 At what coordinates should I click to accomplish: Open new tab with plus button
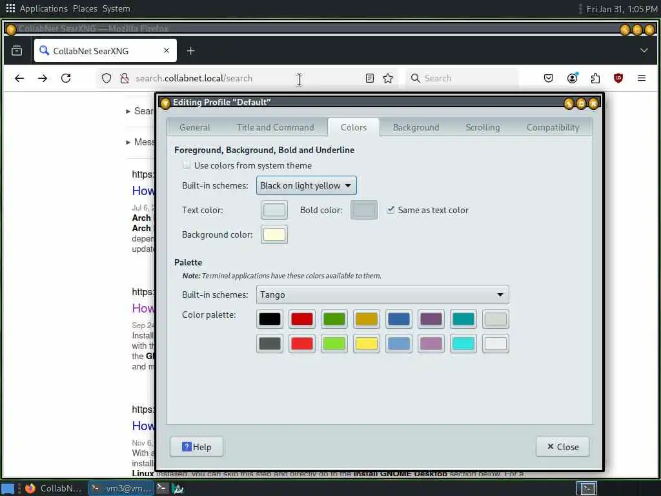tap(190, 51)
